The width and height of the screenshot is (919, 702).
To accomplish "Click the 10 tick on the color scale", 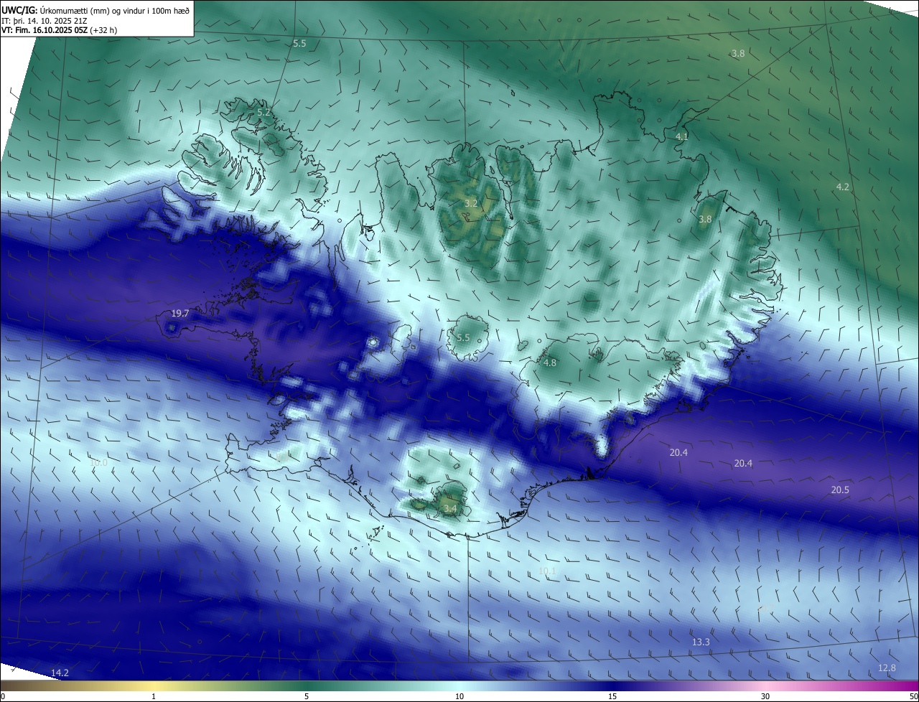I will (x=459, y=696).
